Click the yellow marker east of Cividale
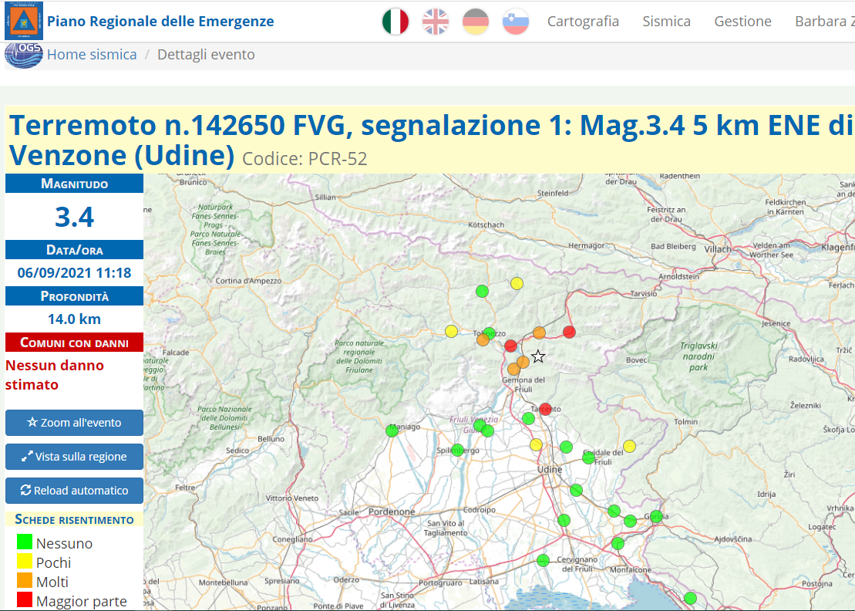 tap(629, 446)
